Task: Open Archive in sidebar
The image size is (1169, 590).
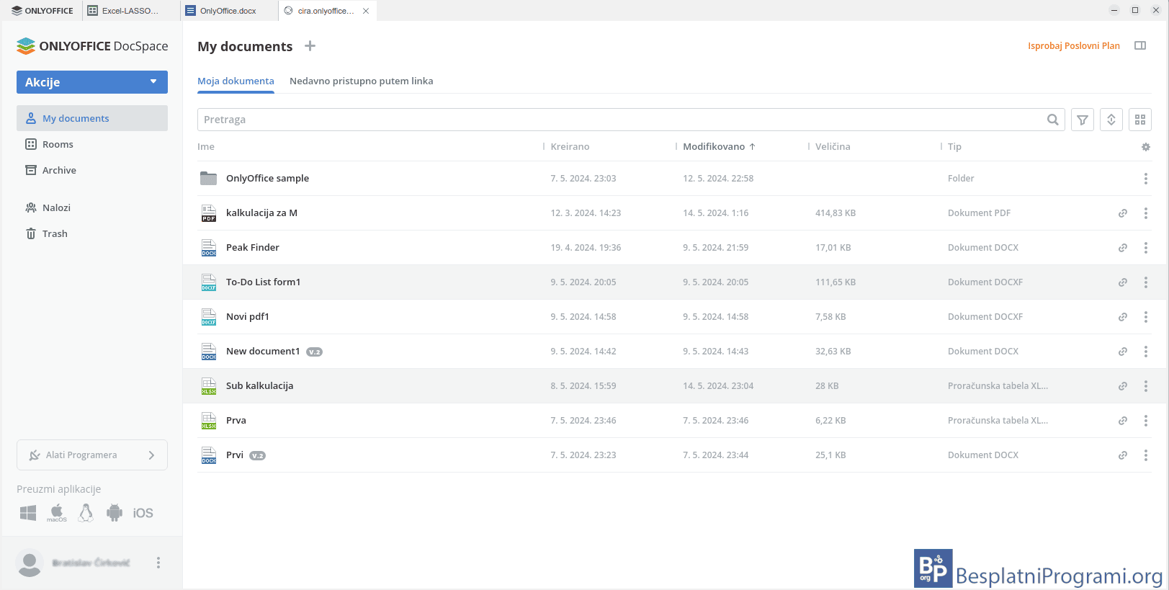Action: [x=92, y=170]
